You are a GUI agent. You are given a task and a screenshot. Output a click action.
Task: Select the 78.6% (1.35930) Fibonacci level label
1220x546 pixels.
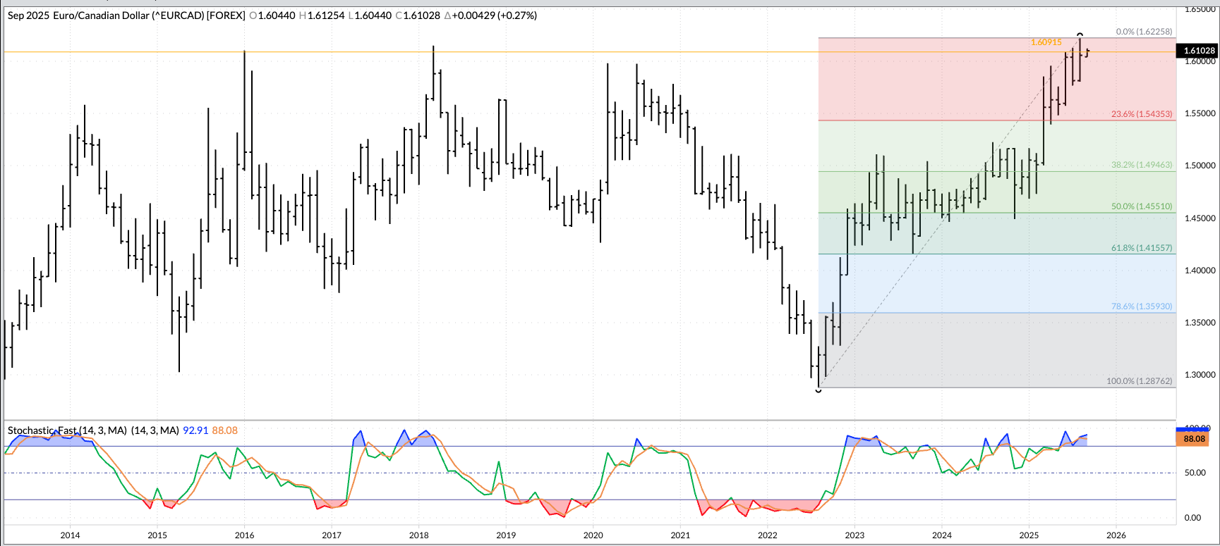(x=1141, y=306)
